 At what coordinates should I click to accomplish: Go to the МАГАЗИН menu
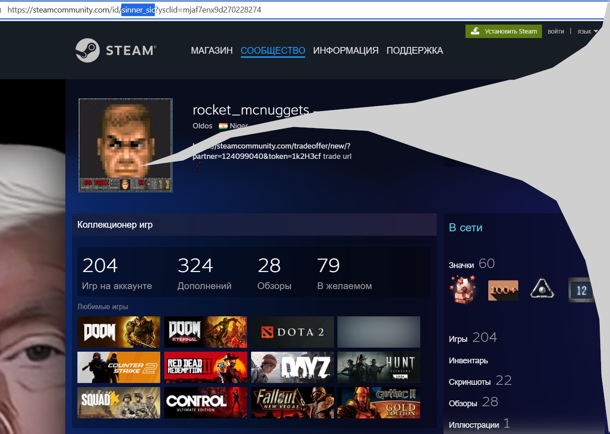[212, 51]
